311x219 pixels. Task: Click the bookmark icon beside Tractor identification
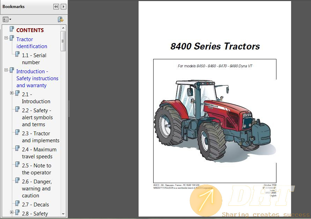tap(12, 38)
